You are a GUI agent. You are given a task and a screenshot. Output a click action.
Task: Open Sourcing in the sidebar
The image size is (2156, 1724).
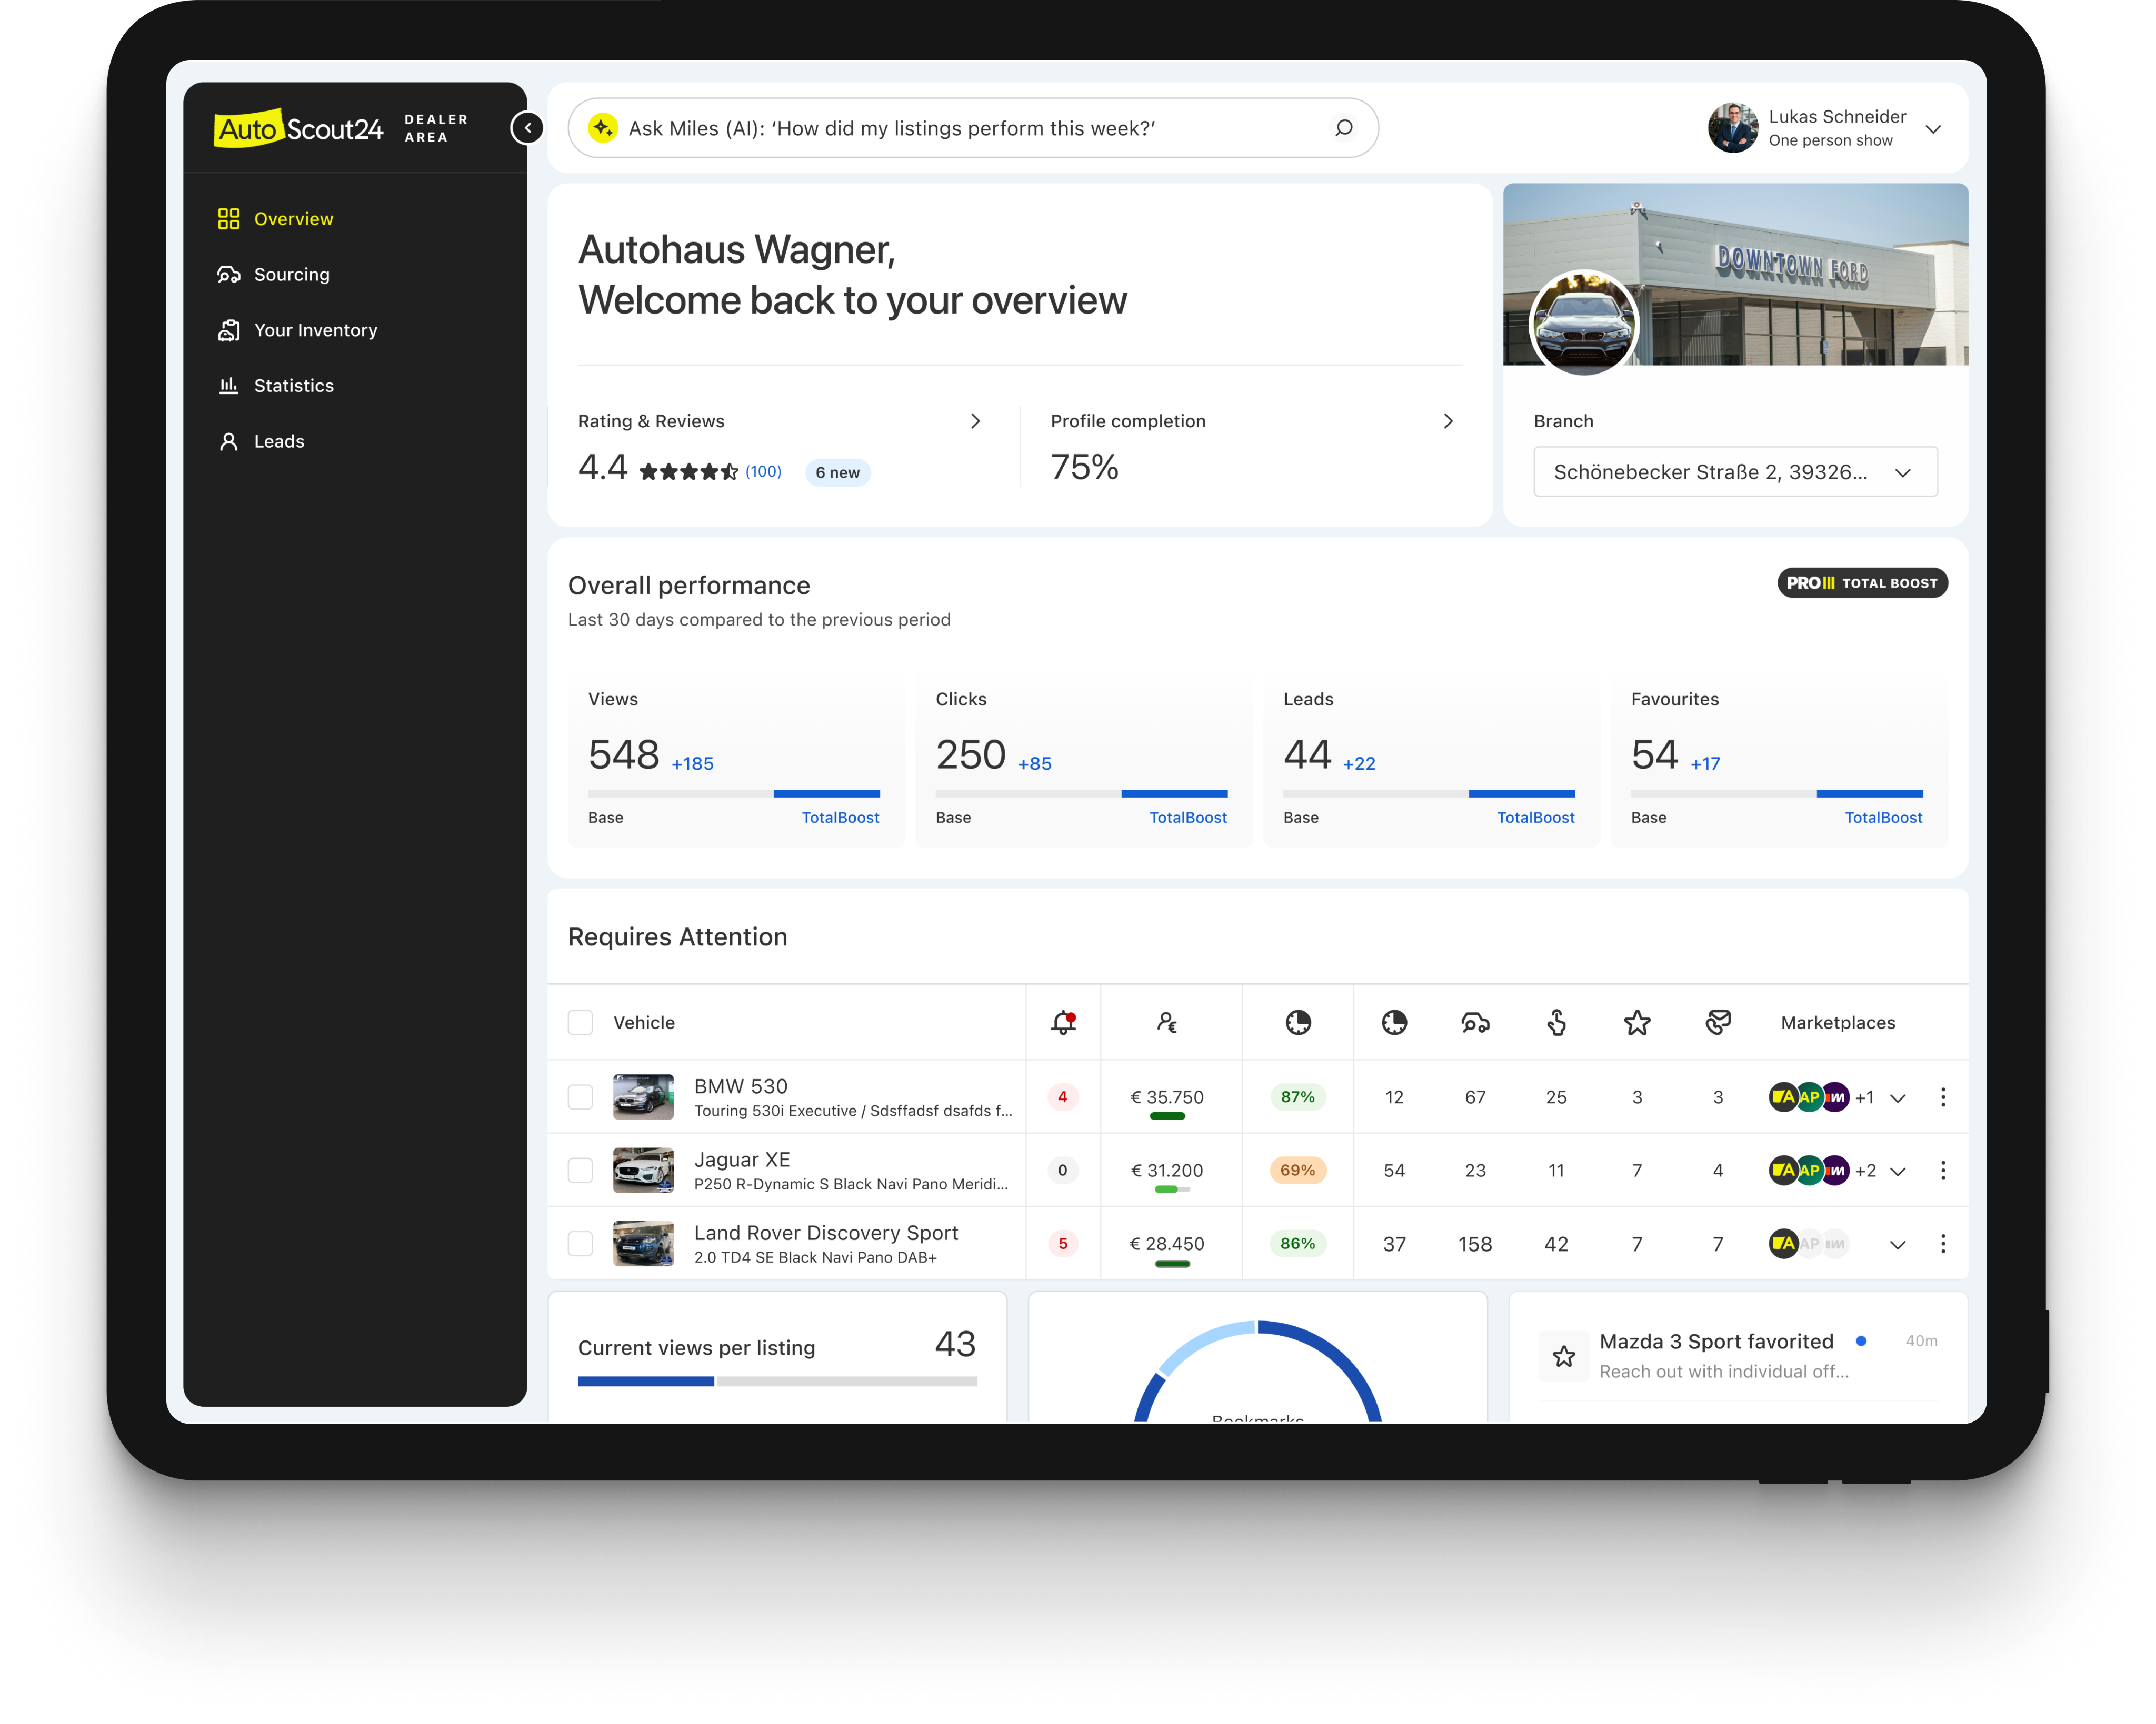[291, 274]
